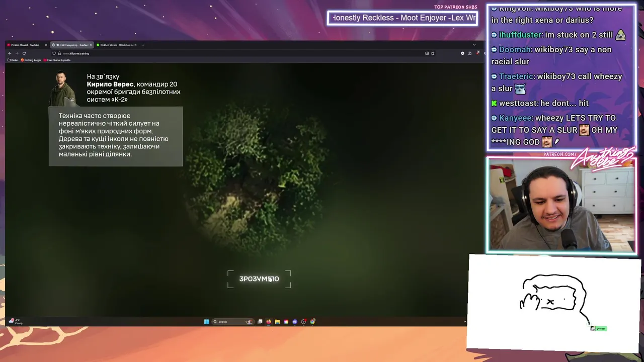644x362 pixels.
Task: Open the NickLee Stream tab
Action: click(x=116, y=45)
